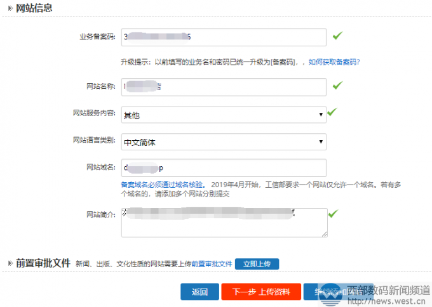The image size is (432, 307).
Task: Open the 前置审批文件 hyperlink
Action: tap(212, 264)
